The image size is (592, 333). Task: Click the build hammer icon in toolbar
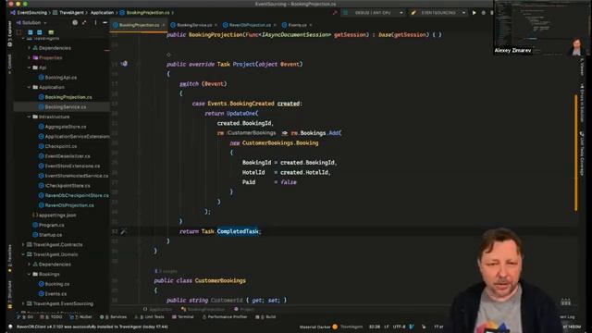pos(335,12)
